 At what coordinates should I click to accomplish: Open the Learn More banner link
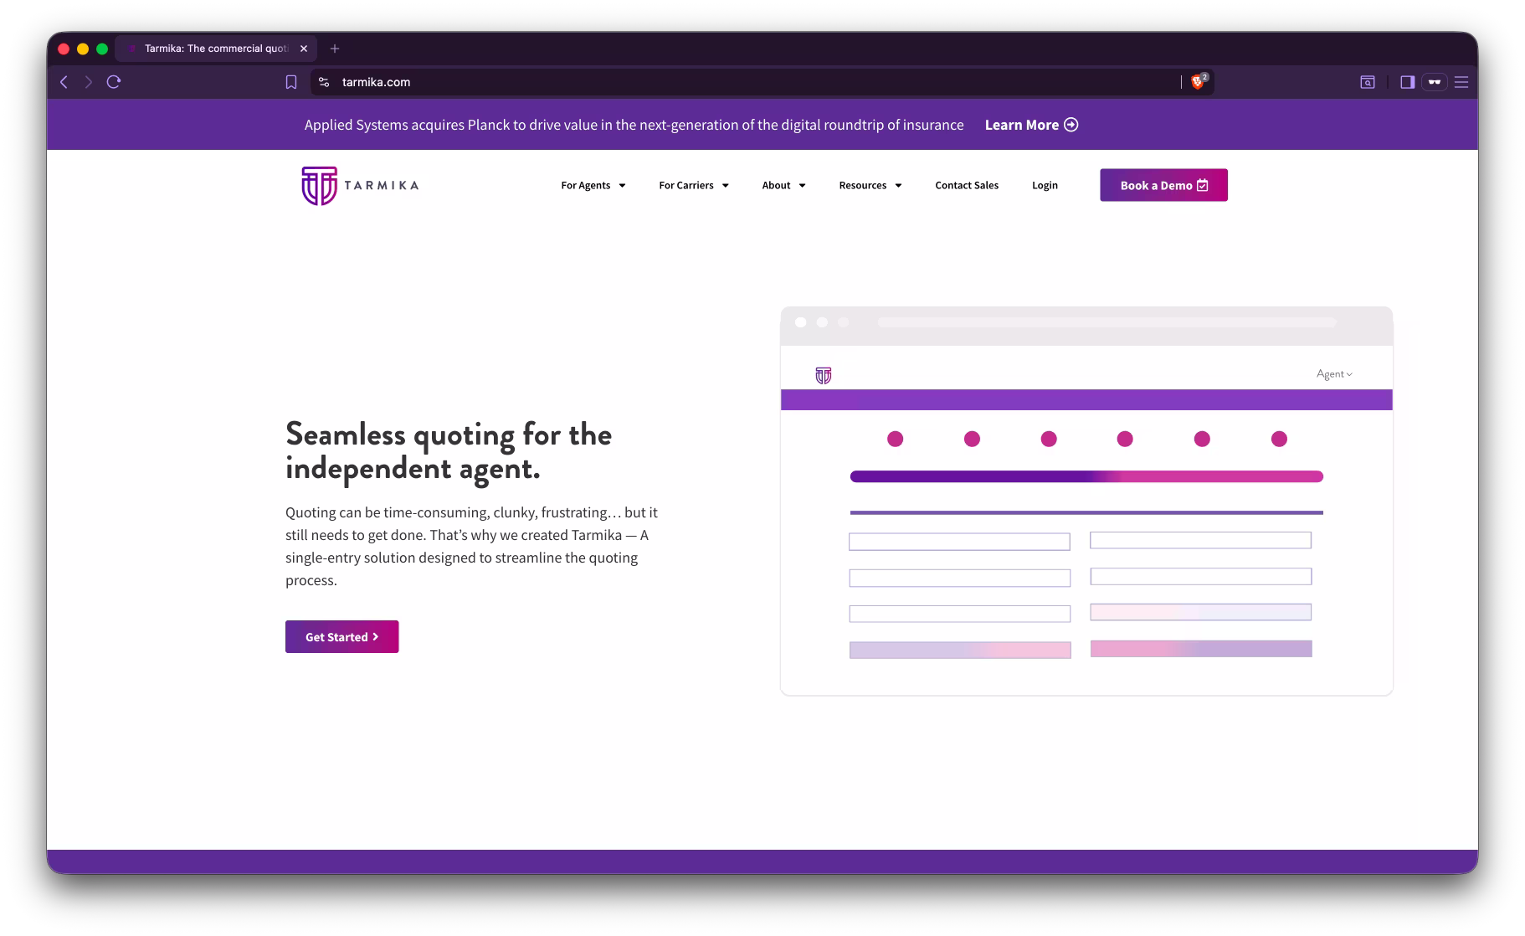tap(1031, 125)
